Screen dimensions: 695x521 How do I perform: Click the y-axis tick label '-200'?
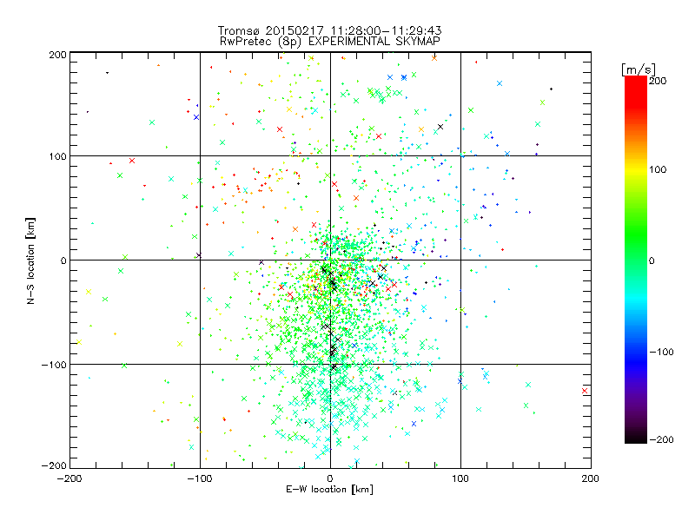pos(54,465)
